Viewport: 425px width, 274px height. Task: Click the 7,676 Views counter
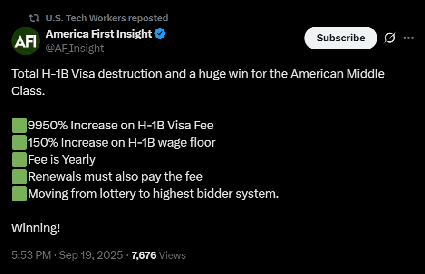pos(159,255)
